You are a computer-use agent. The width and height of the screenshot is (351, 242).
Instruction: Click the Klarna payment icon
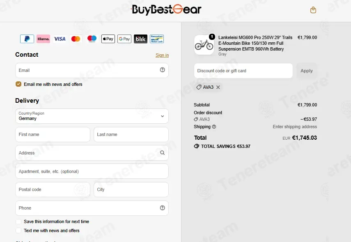pos(43,39)
